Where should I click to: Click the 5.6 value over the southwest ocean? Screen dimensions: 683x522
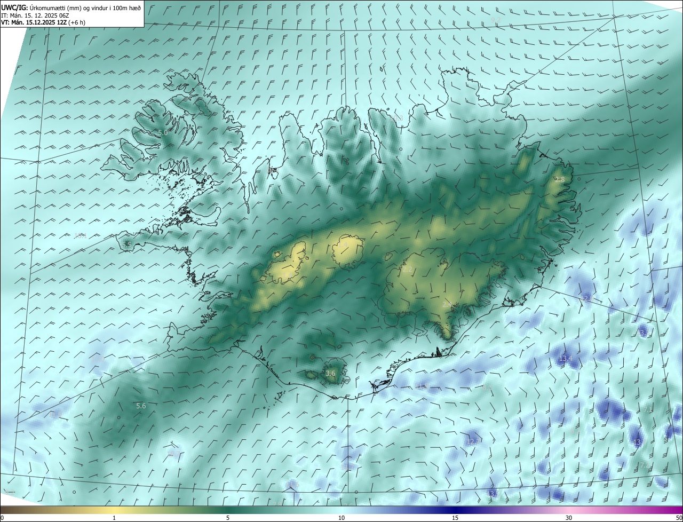pyautogui.click(x=141, y=406)
